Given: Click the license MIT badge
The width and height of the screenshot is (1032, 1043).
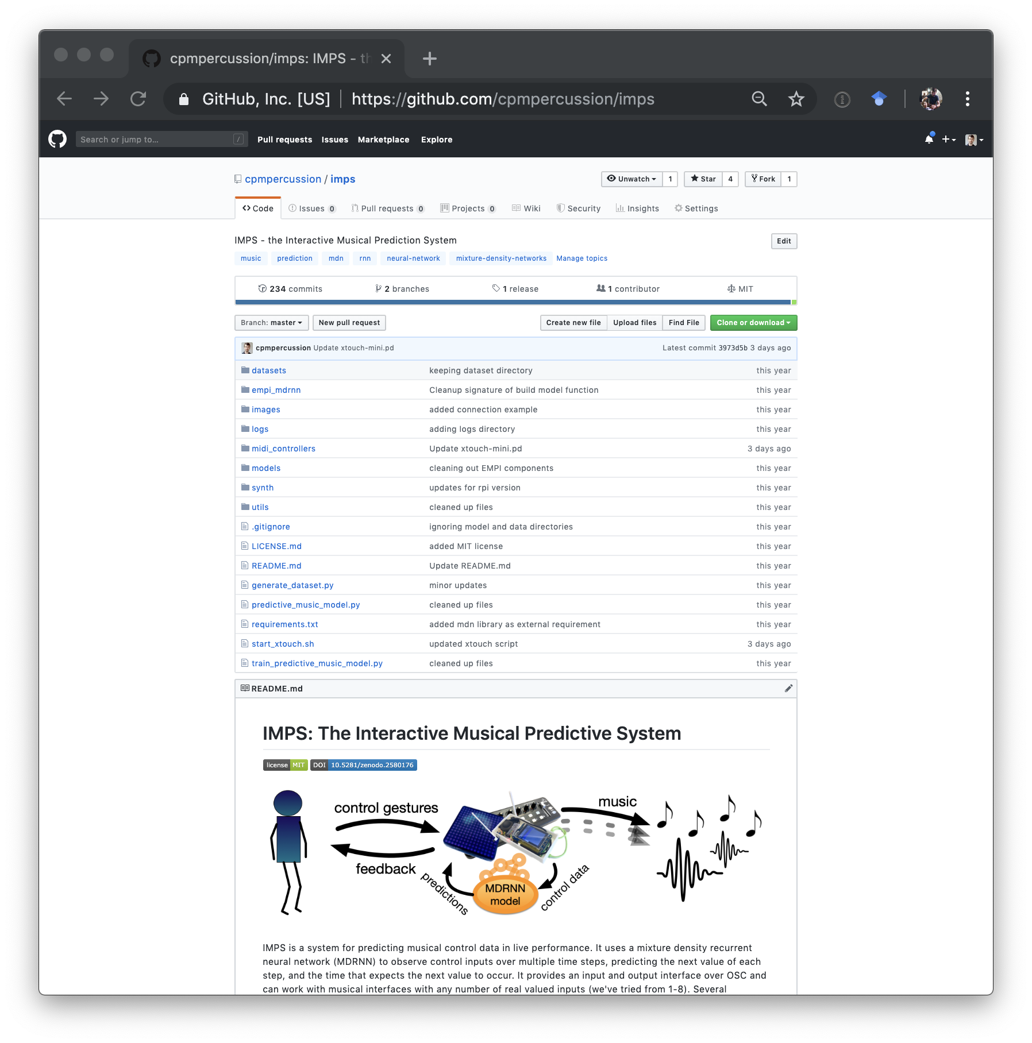Looking at the screenshot, I should point(285,765).
